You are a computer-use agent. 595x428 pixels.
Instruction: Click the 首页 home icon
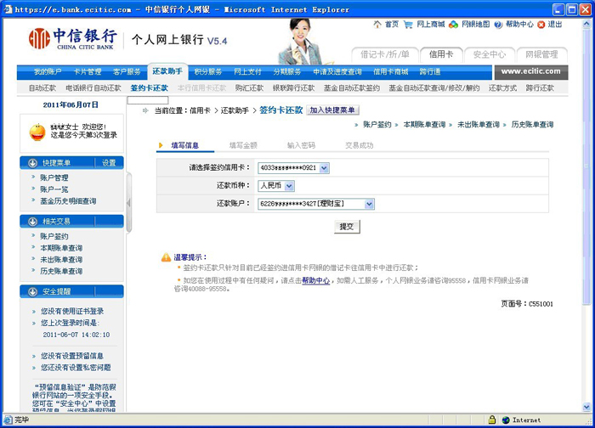point(378,25)
